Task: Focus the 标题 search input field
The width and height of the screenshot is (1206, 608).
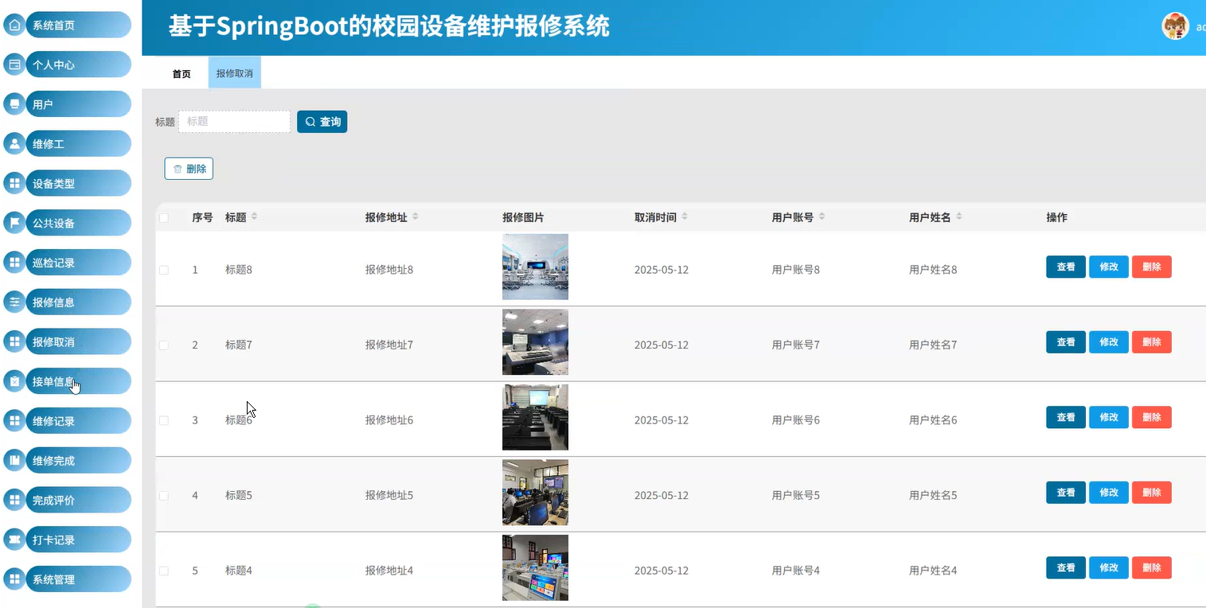Action: click(x=234, y=122)
